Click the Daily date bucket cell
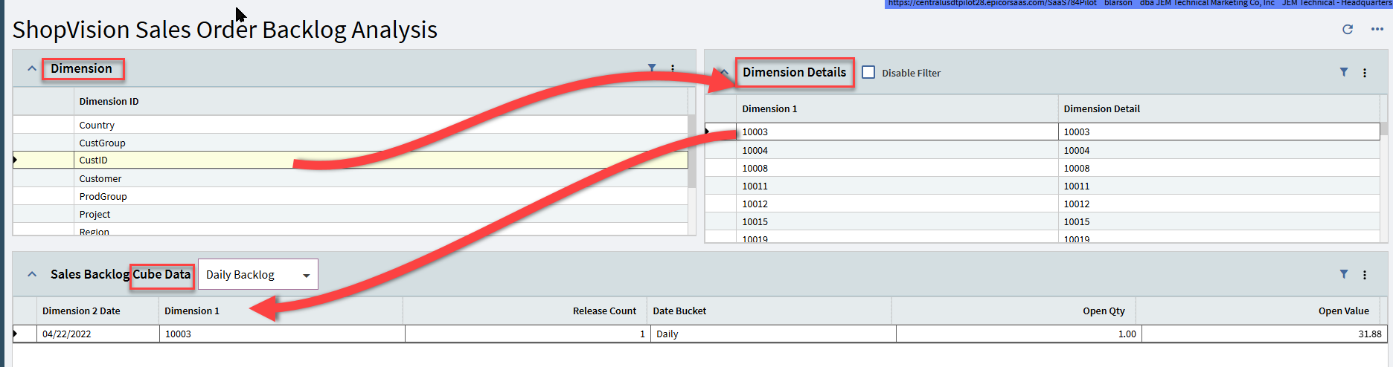This screenshot has width=1393, height=367. pos(773,334)
